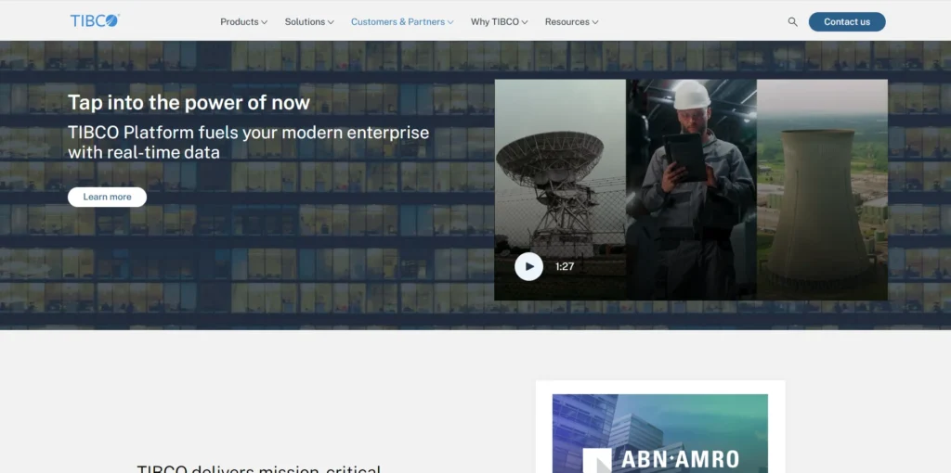Open the search magnifier icon
The image size is (951, 473).
(x=792, y=22)
